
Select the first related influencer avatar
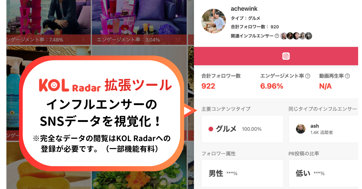coord(284,36)
